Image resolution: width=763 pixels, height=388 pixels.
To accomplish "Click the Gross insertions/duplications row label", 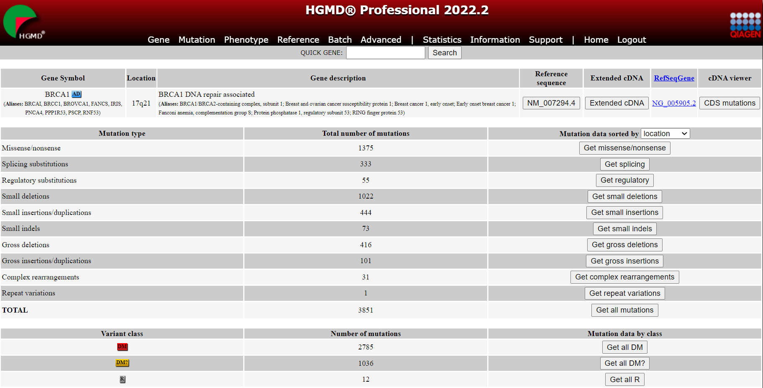I will click(x=46, y=261).
